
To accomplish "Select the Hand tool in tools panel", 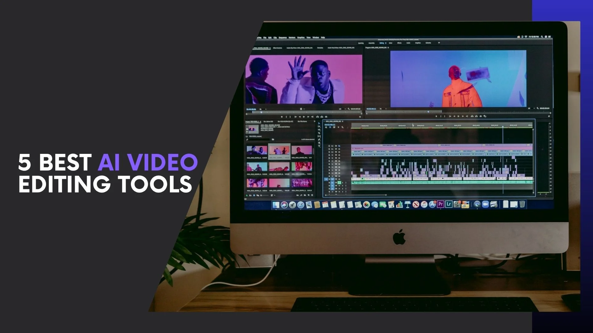I will pos(319,143).
